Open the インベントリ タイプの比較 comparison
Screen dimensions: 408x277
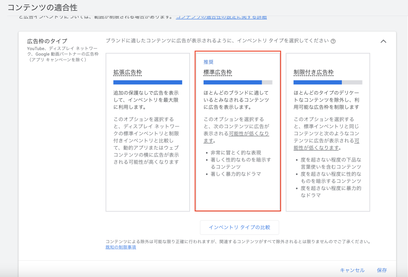pyautogui.click(x=239, y=227)
